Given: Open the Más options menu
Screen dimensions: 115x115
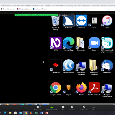Looking at the screenshot, I should [93, 108].
